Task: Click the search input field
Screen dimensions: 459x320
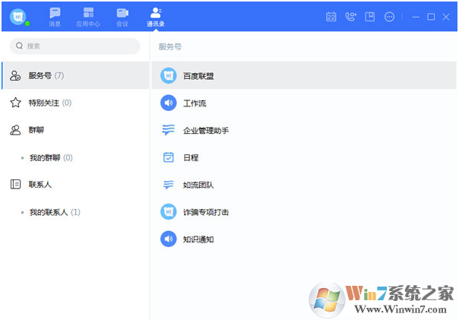Action: [x=75, y=46]
